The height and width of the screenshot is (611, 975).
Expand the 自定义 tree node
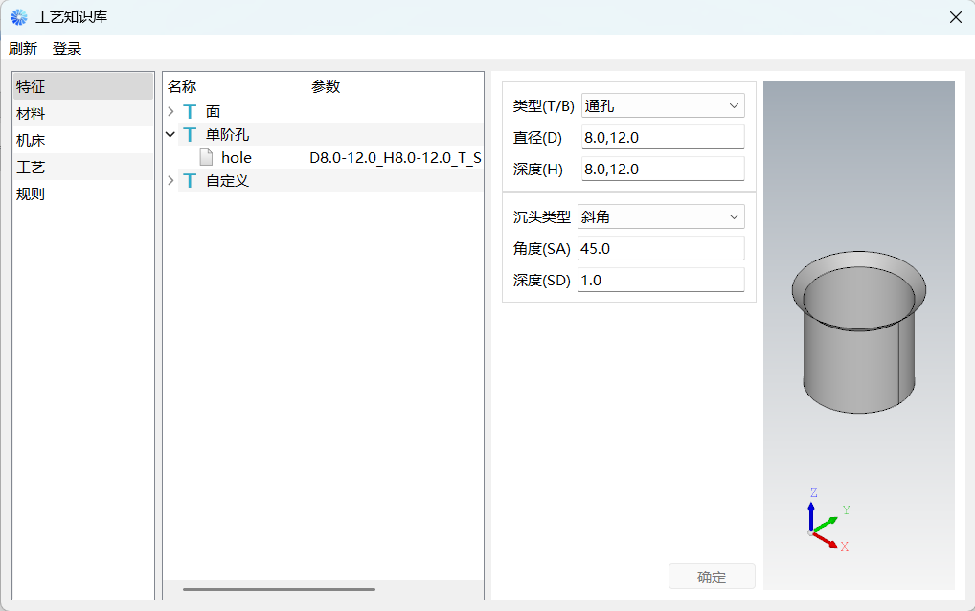170,181
